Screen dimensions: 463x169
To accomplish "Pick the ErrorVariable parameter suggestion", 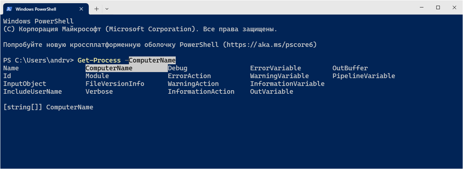I will pos(276,68).
